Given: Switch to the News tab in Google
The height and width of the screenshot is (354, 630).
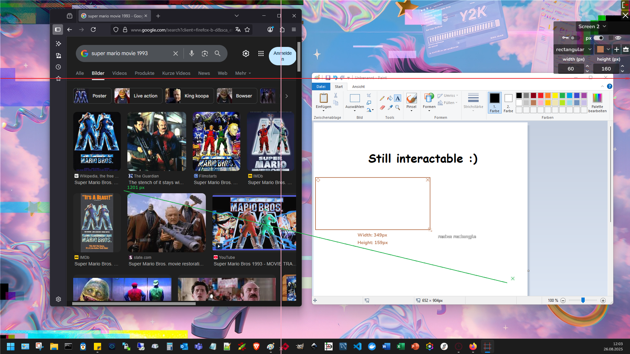Looking at the screenshot, I should (204, 73).
